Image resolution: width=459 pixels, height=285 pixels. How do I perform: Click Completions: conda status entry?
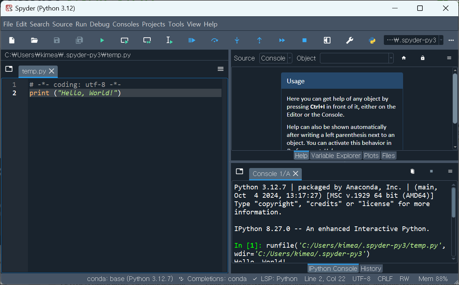click(213, 279)
